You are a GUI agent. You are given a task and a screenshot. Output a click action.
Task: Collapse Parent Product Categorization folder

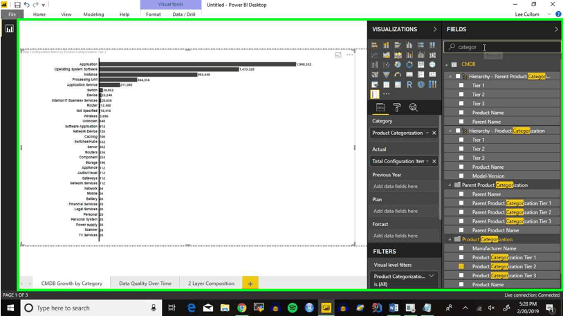tap(450, 185)
